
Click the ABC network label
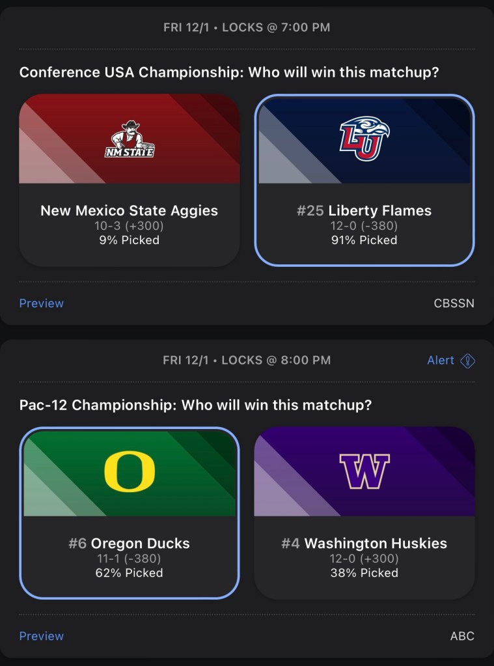[462, 636]
